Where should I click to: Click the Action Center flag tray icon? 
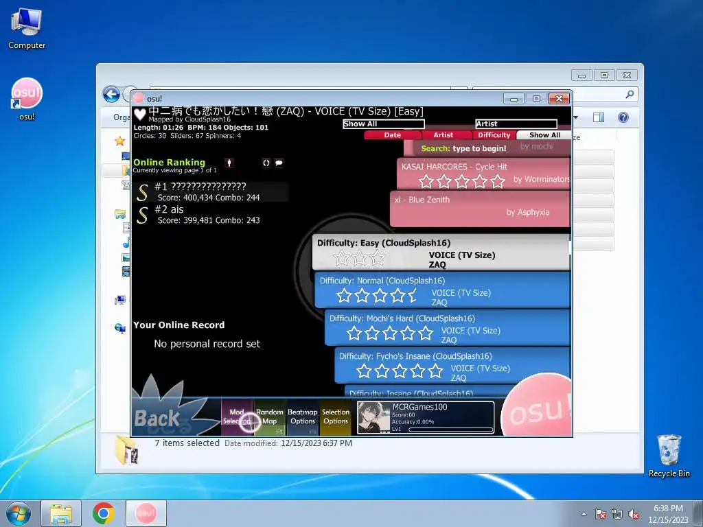coord(601,514)
